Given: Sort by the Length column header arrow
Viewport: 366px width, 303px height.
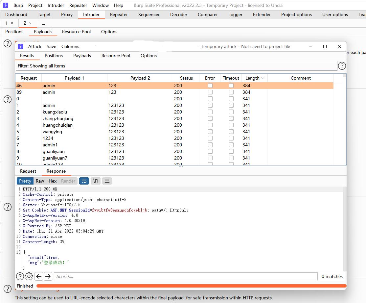Looking at the screenshot, I should tap(263, 78).
